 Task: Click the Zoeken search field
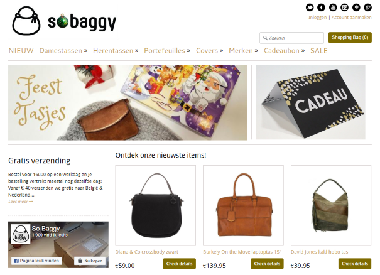point(291,38)
